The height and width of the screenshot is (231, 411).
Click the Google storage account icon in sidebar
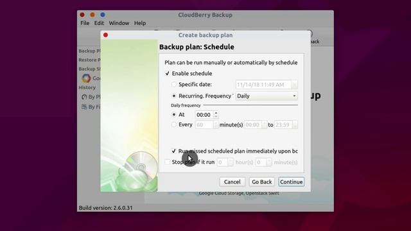(86, 78)
